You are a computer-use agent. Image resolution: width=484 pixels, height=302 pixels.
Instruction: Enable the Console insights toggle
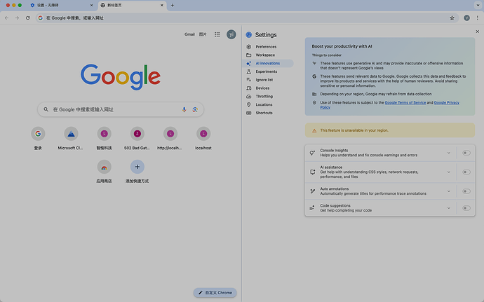466,153
